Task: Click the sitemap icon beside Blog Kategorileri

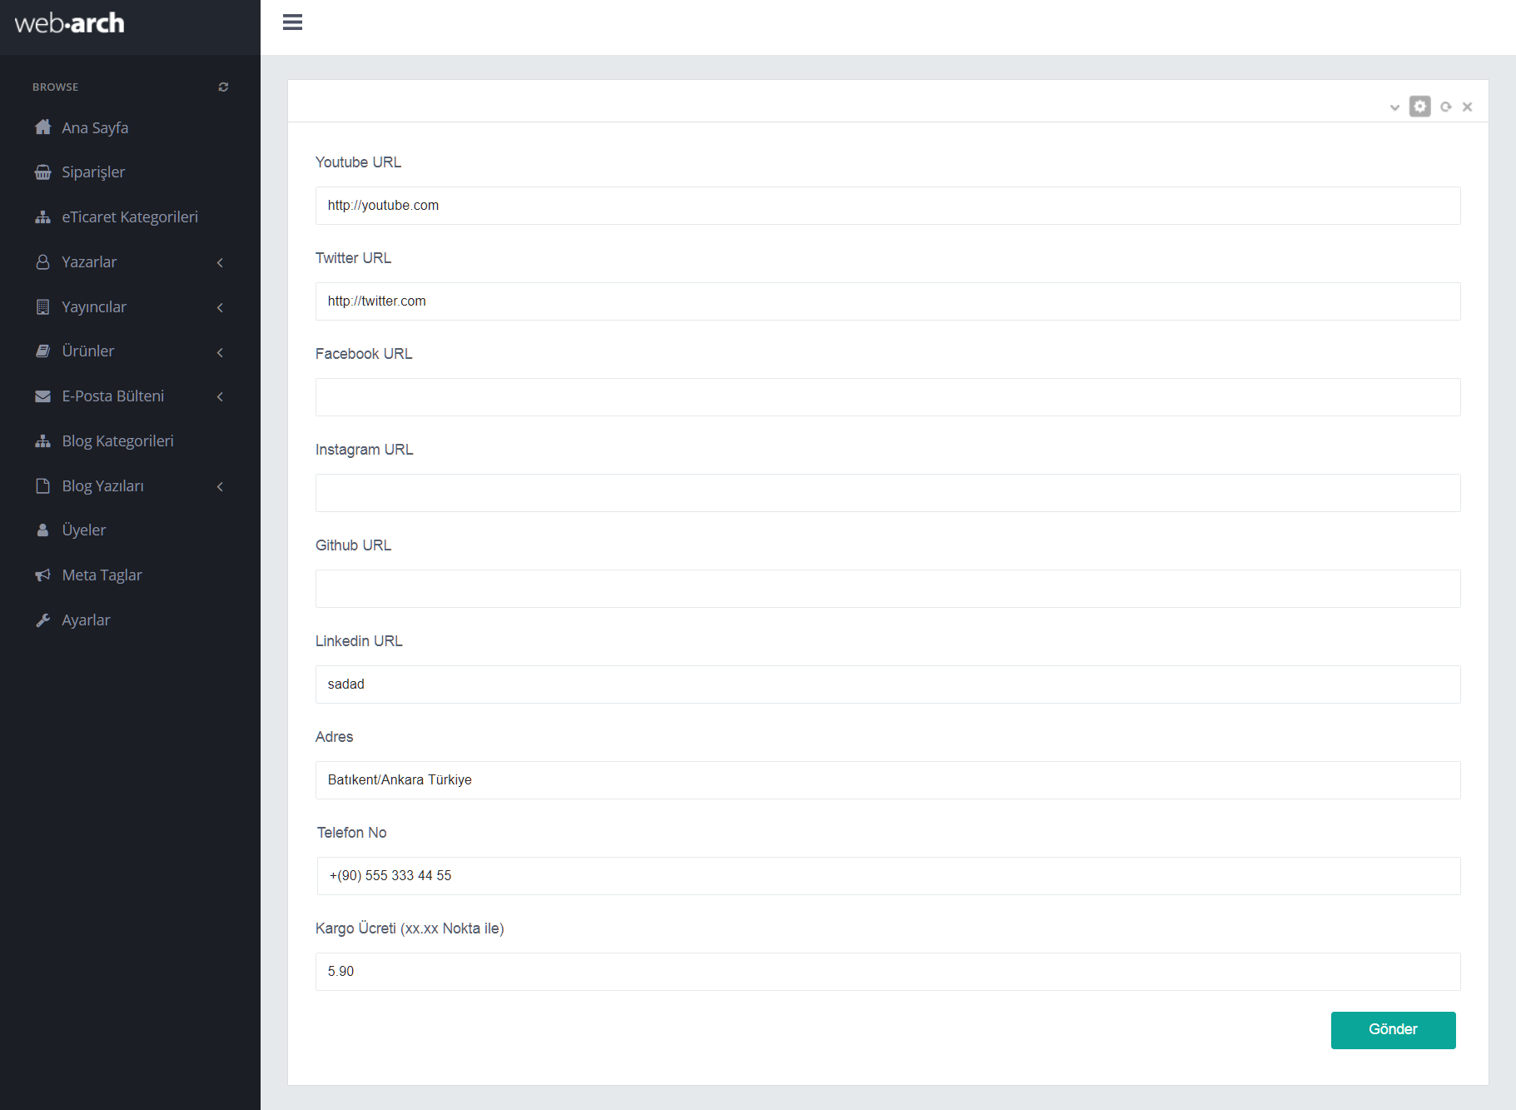Action: [x=43, y=441]
